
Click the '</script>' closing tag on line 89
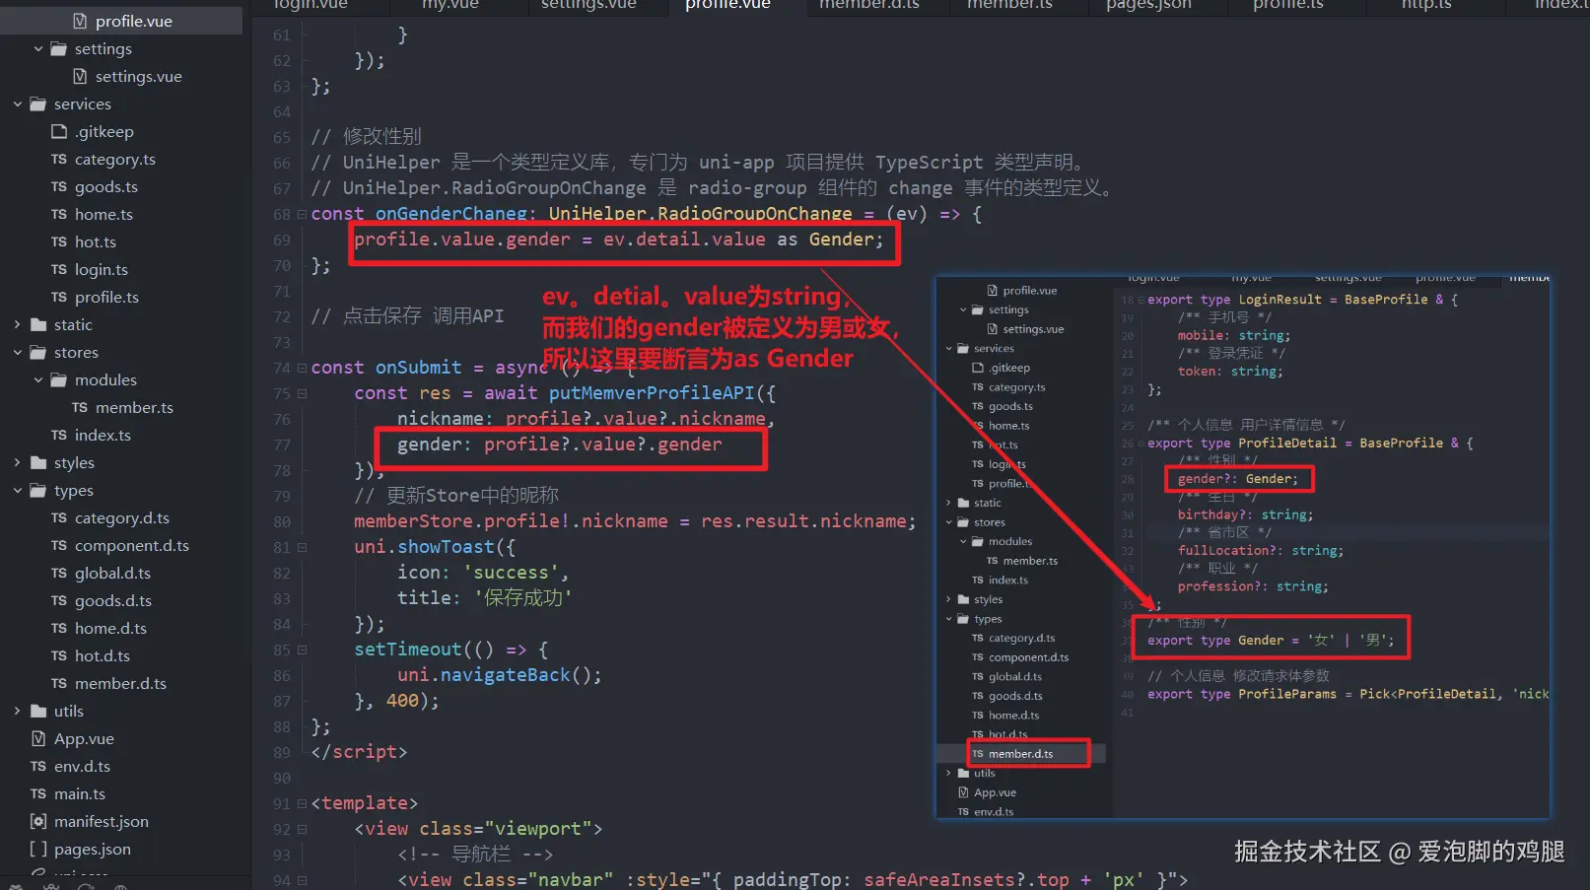[x=359, y=752]
